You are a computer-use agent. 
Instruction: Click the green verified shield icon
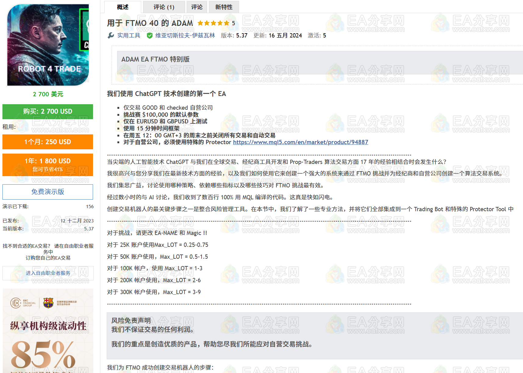pyautogui.click(x=150, y=36)
